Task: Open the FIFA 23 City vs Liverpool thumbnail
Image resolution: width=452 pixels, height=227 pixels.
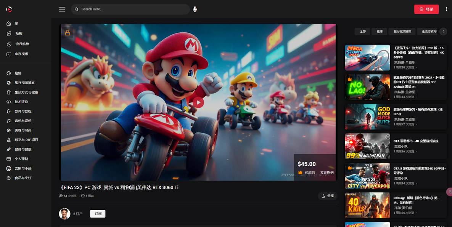Action: [x=367, y=176]
